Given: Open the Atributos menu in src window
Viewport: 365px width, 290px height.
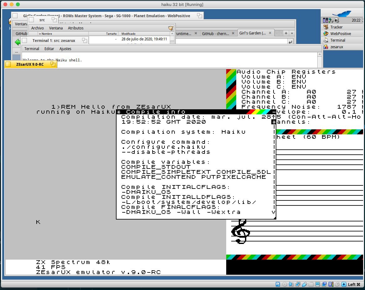Looking at the screenshot, I should (76, 28).
